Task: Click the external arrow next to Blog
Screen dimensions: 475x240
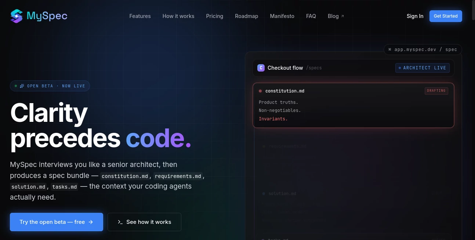Action: [x=342, y=16]
